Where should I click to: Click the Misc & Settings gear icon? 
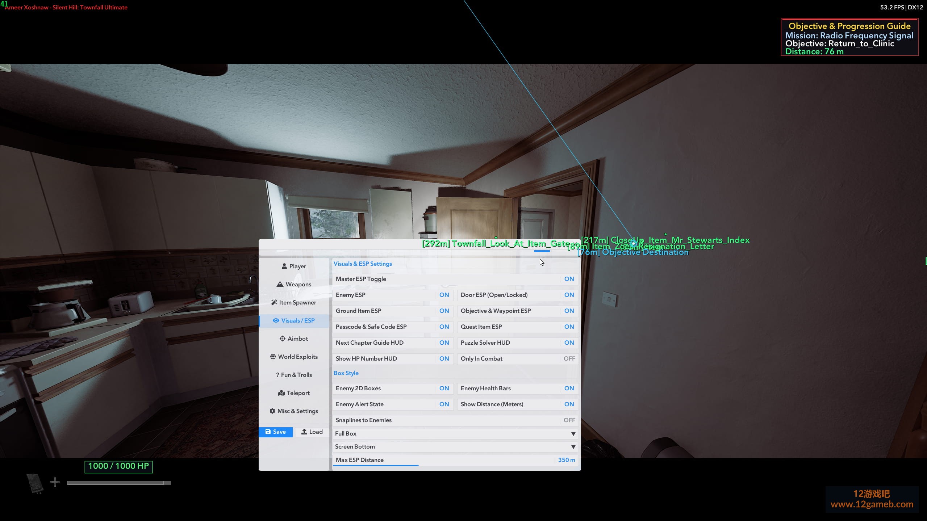tap(272, 411)
